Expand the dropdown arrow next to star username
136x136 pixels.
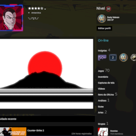[x=45, y=9]
